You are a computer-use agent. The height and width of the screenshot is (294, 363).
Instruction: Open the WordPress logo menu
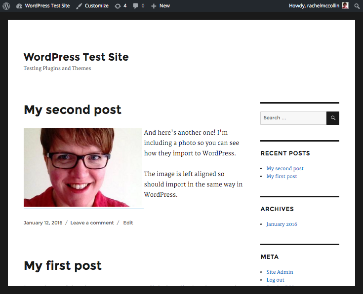click(6, 6)
